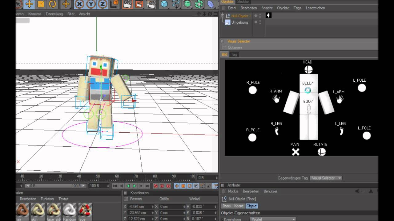
Task: Add a cube primitive object
Action: 165,4
